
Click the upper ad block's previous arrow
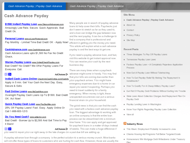[x=6, y=74]
